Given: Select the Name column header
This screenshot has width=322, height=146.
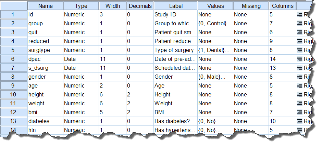Looking at the screenshot, I should [x=45, y=6].
